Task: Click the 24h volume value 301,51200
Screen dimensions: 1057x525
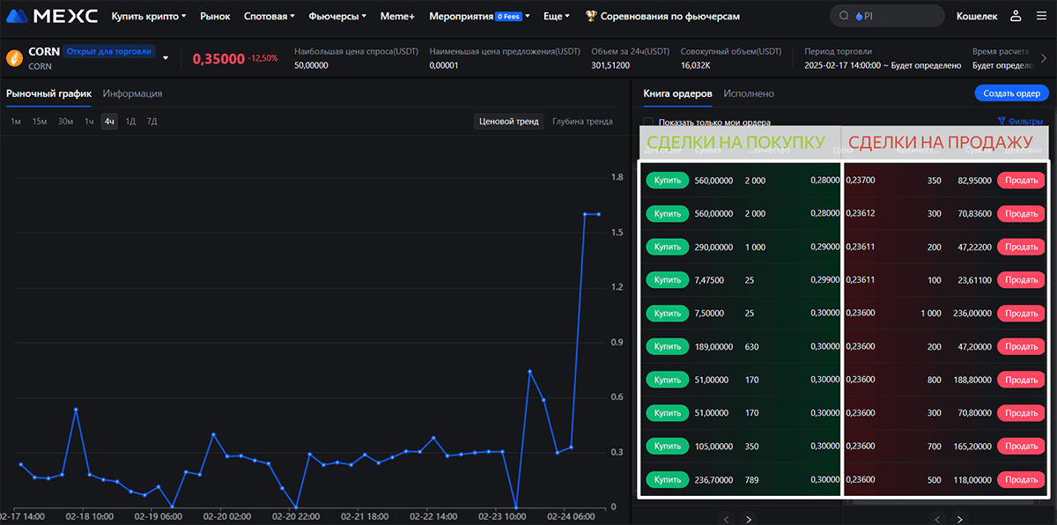Action: 610,65
